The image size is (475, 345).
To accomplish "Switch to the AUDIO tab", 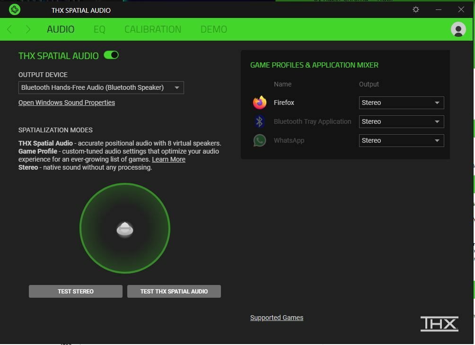I will [x=61, y=29].
